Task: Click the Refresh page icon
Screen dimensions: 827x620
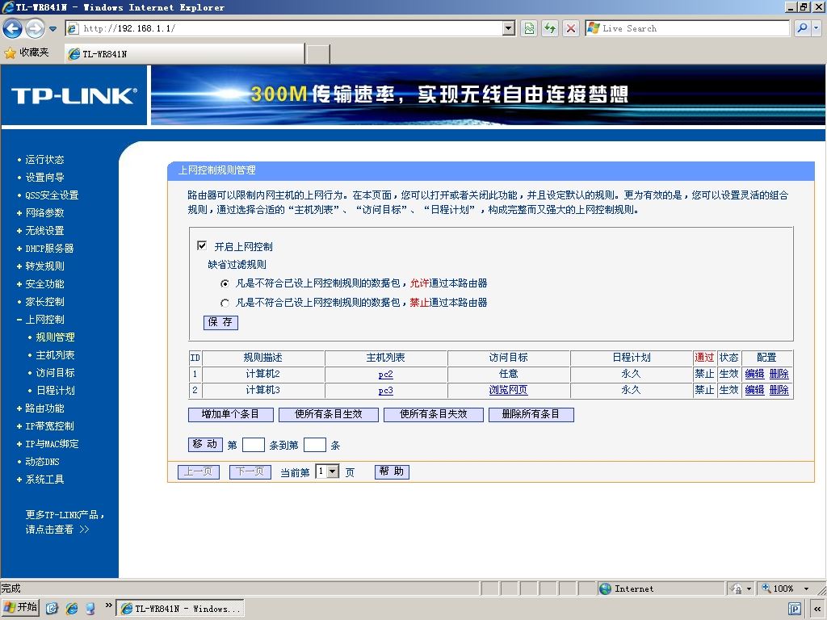Action: 549,28
